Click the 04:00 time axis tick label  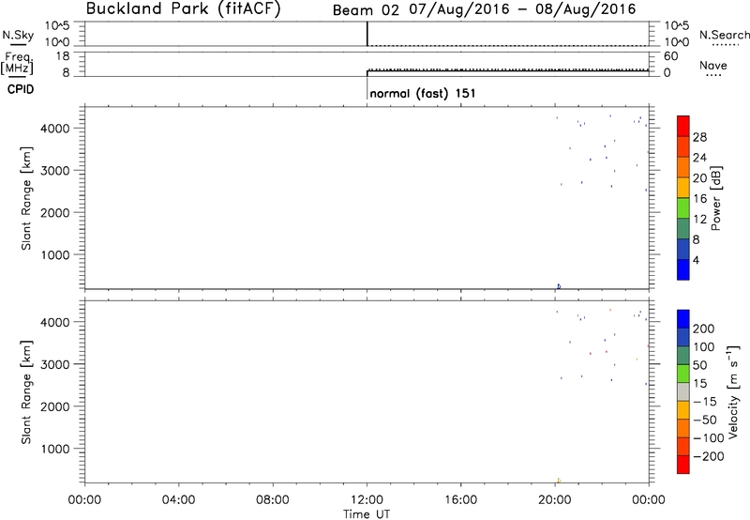(178, 500)
